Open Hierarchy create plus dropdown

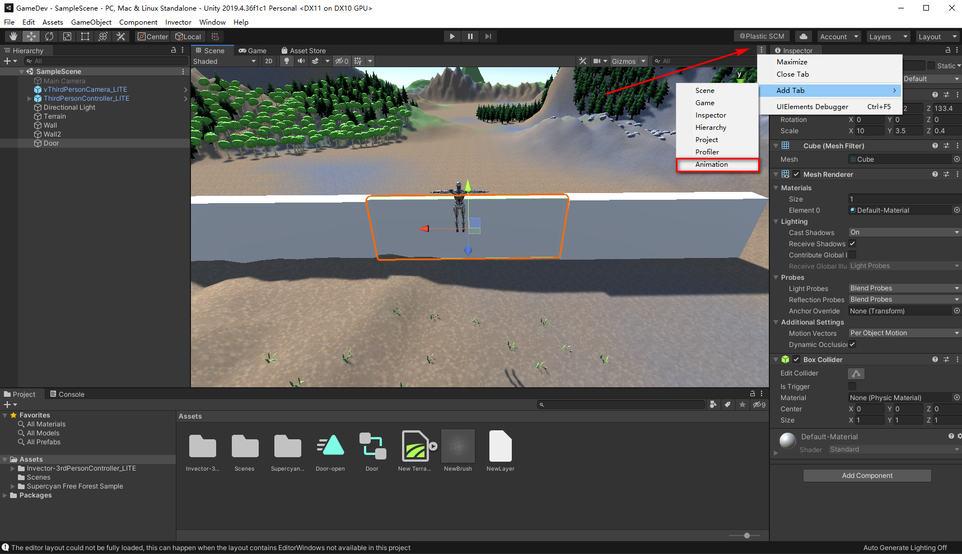[x=11, y=61]
